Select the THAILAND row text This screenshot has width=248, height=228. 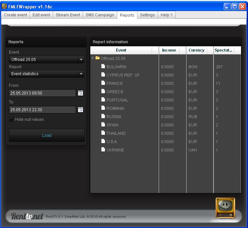click(116, 133)
